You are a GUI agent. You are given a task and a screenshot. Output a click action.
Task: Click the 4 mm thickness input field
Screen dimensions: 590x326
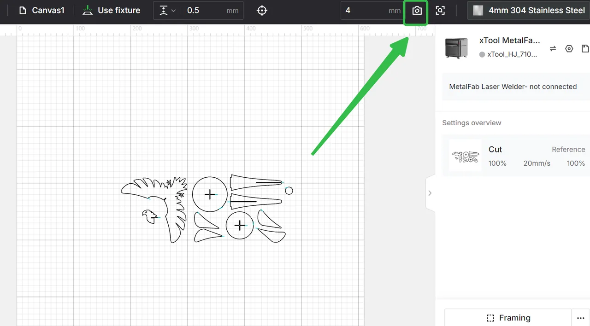(x=372, y=10)
